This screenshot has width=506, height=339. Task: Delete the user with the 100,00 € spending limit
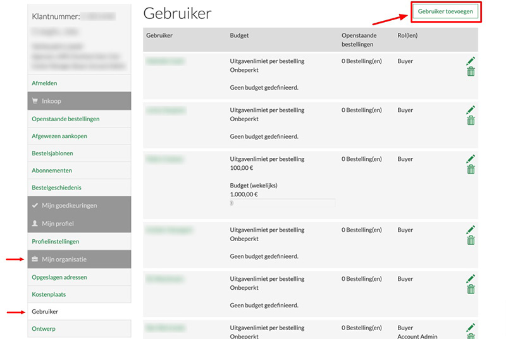click(471, 170)
